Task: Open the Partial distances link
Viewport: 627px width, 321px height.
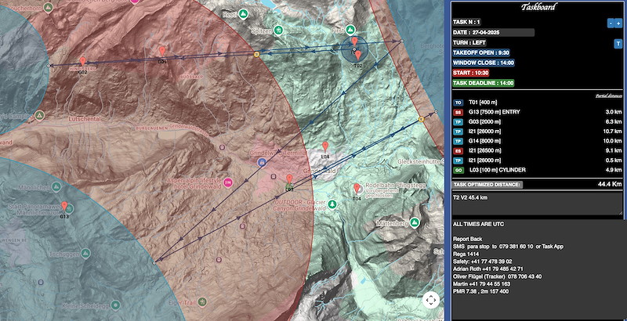Action: 609,96
